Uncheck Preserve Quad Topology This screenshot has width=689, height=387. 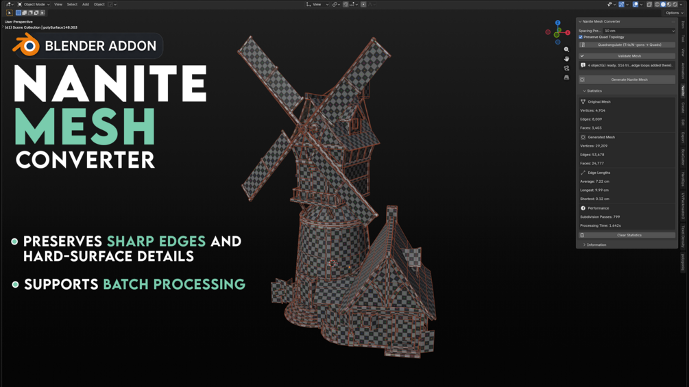tap(581, 37)
